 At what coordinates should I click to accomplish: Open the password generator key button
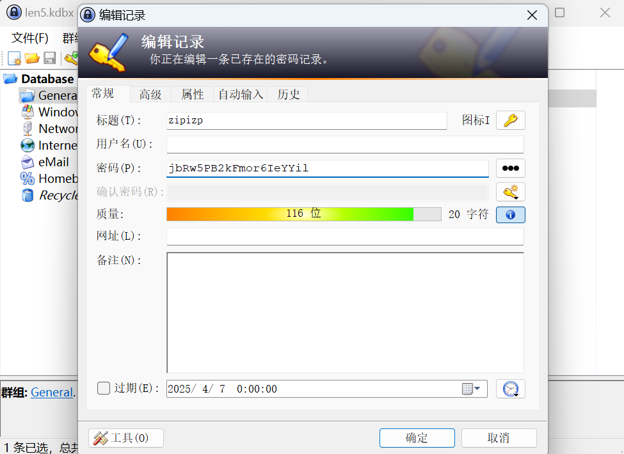click(510, 192)
